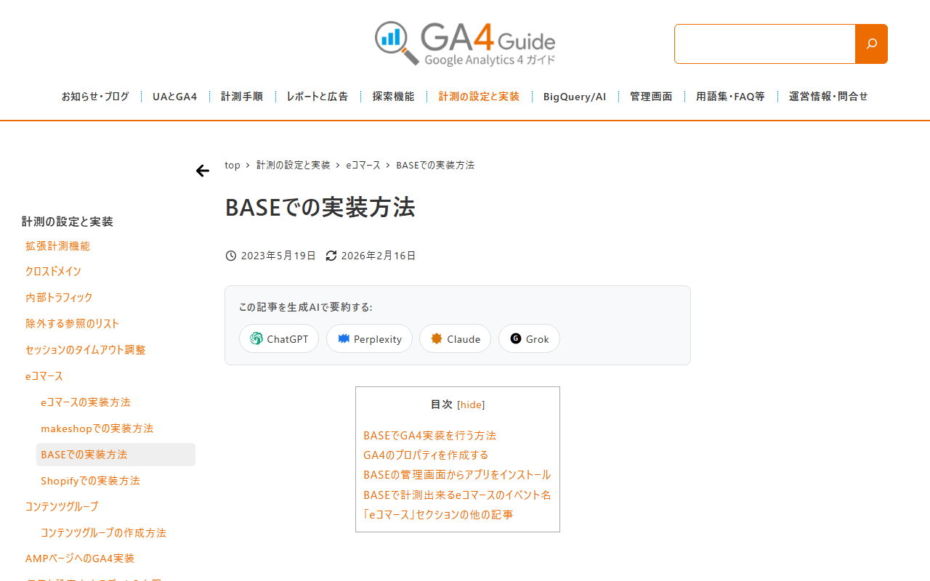Click the ChatGPT logo icon

[x=256, y=338]
